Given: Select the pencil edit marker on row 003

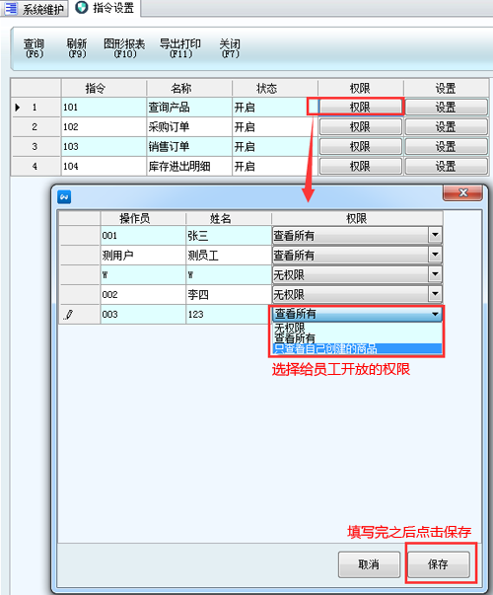Looking at the screenshot, I should [x=69, y=315].
